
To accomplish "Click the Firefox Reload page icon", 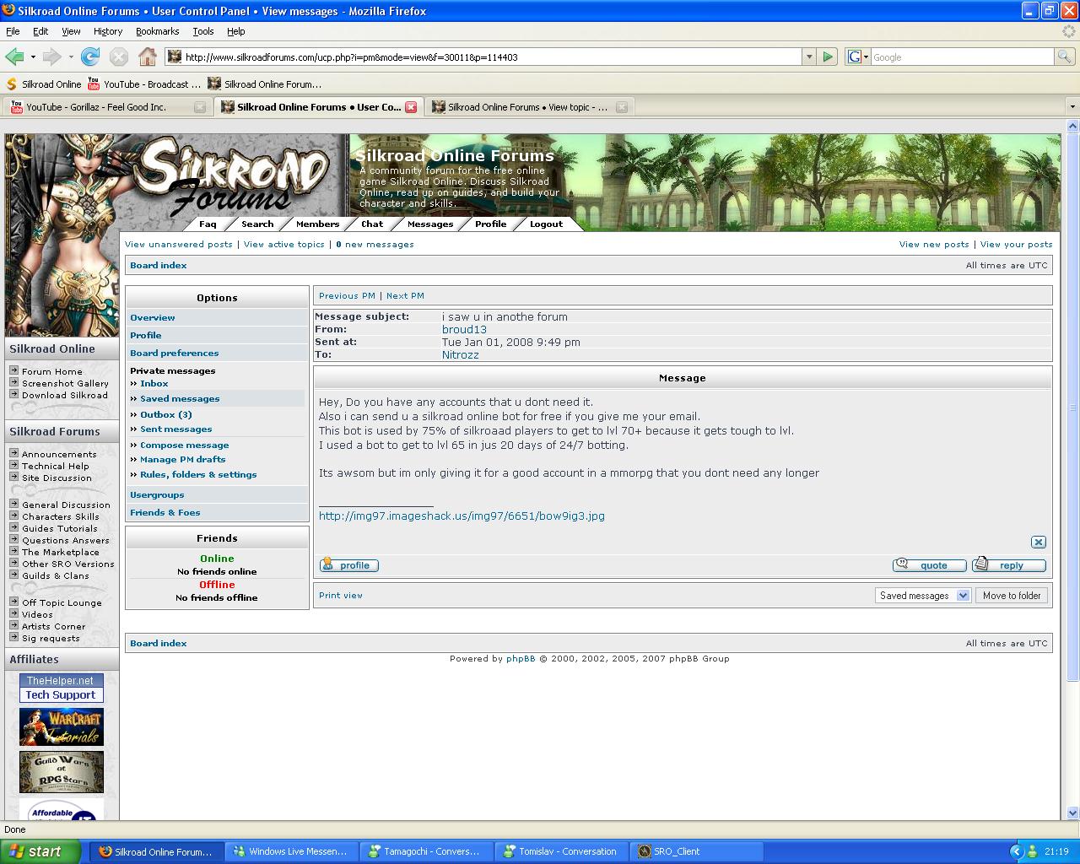I will [x=90, y=57].
